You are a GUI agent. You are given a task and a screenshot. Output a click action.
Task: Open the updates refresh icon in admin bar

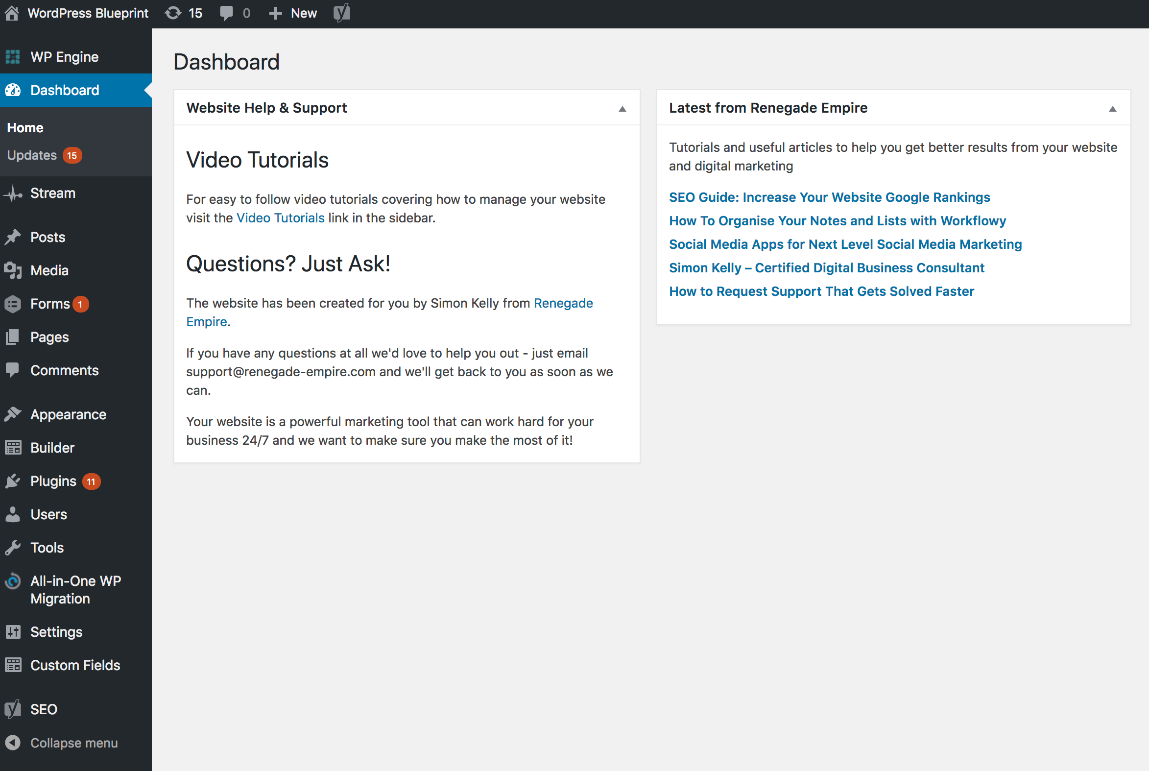point(172,13)
